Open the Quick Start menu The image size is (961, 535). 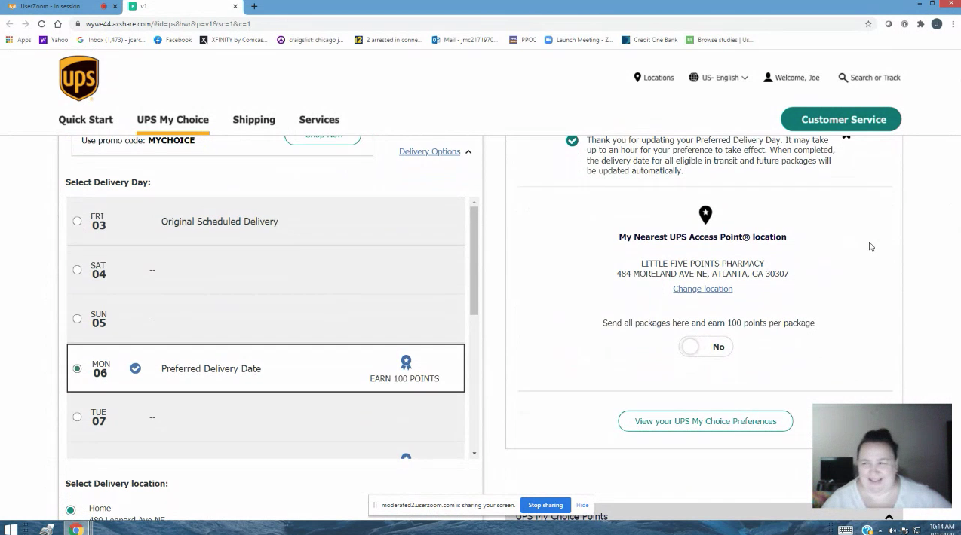pos(86,119)
